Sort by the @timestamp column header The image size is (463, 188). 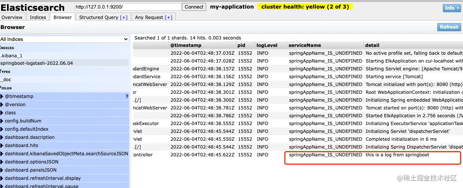tap(202, 45)
